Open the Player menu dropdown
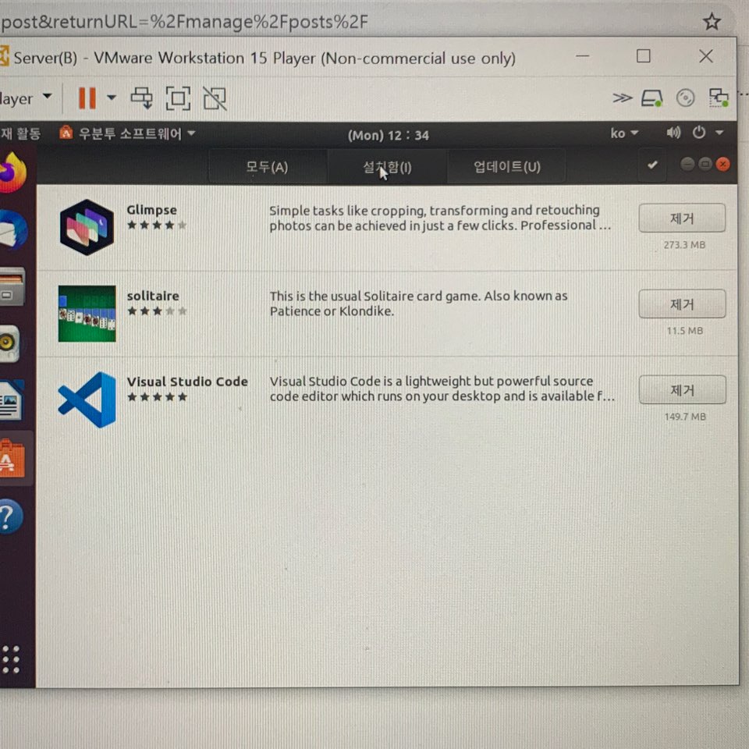Image resolution: width=749 pixels, height=749 pixels. click(26, 98)
